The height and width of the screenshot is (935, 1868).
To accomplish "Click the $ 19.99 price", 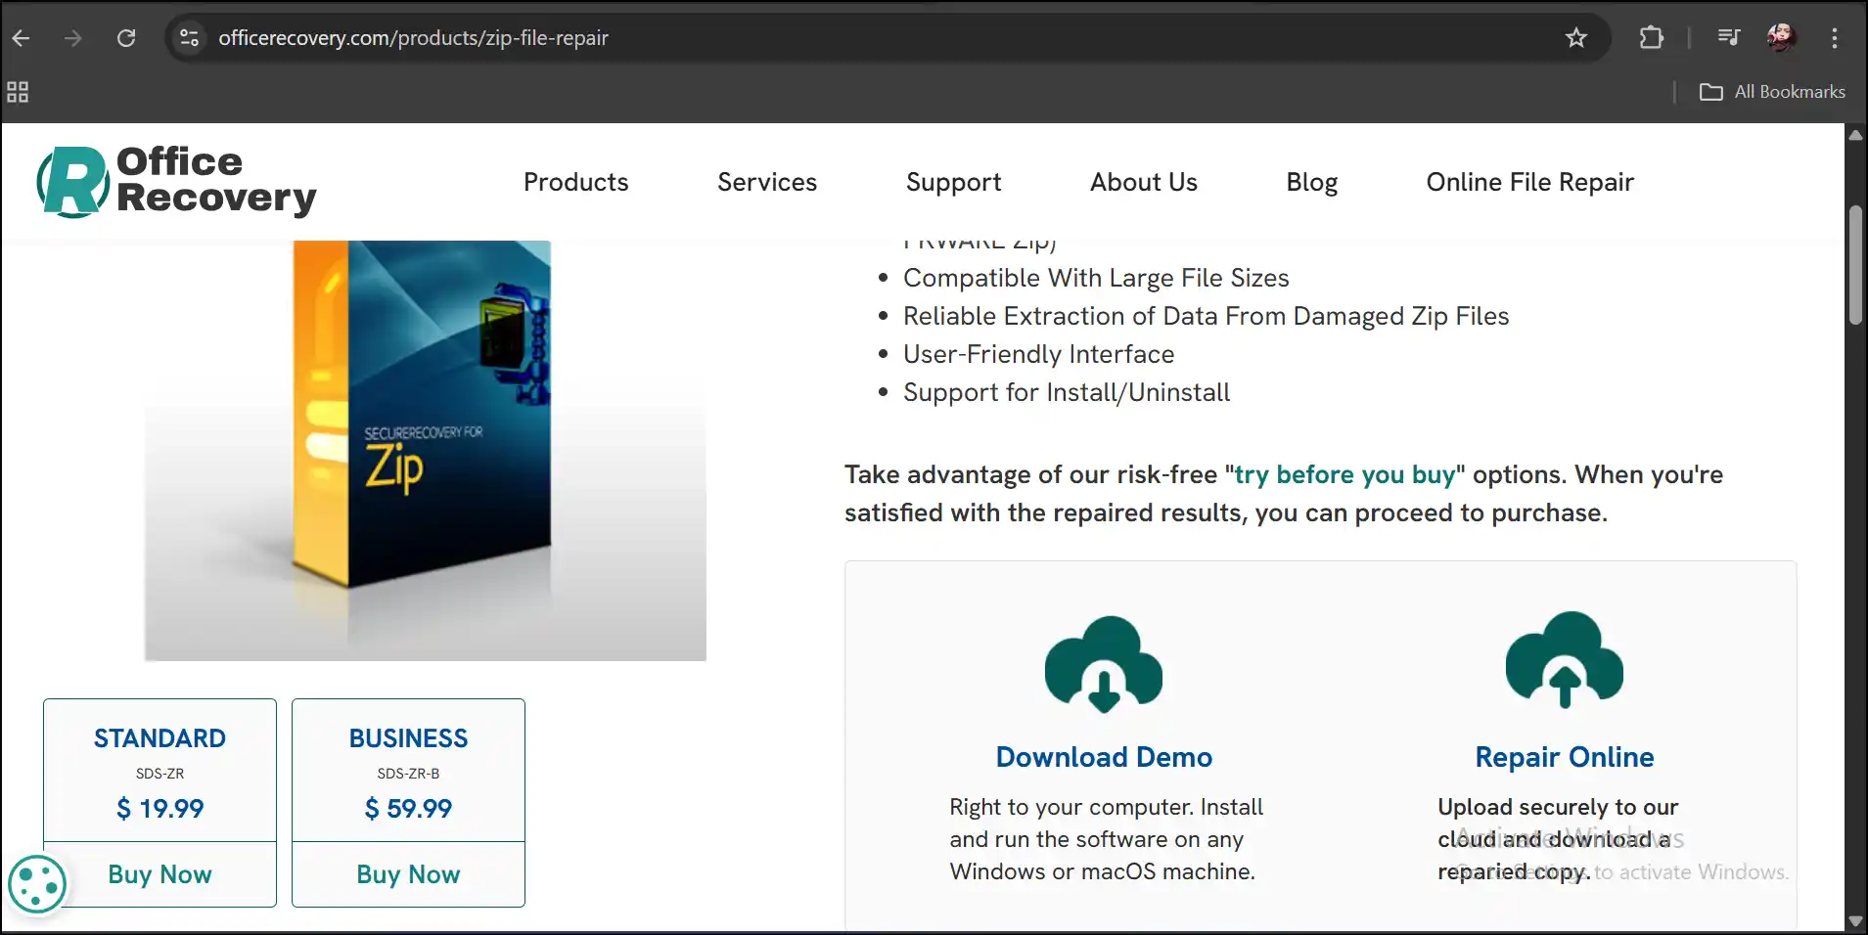I will coord(159,809).
